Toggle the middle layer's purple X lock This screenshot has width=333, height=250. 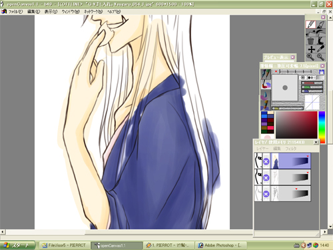tap(266, 178)
